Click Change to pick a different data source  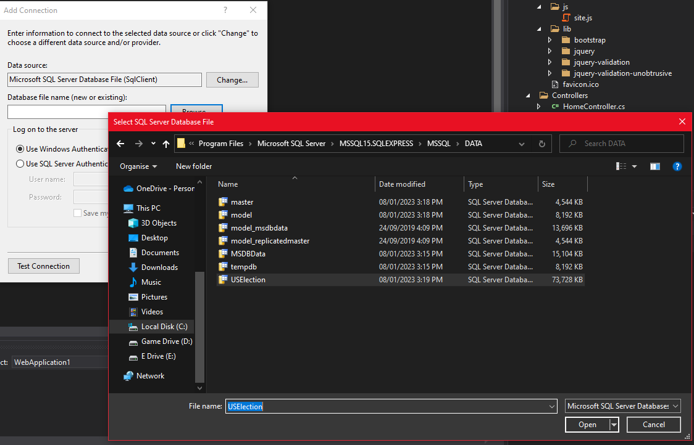coord(232,80)
